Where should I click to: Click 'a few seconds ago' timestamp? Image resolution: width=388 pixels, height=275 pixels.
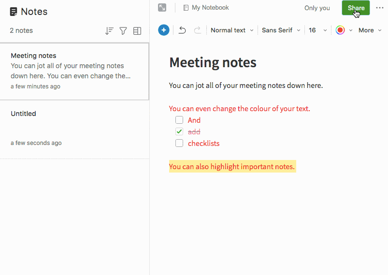[36, 143]
